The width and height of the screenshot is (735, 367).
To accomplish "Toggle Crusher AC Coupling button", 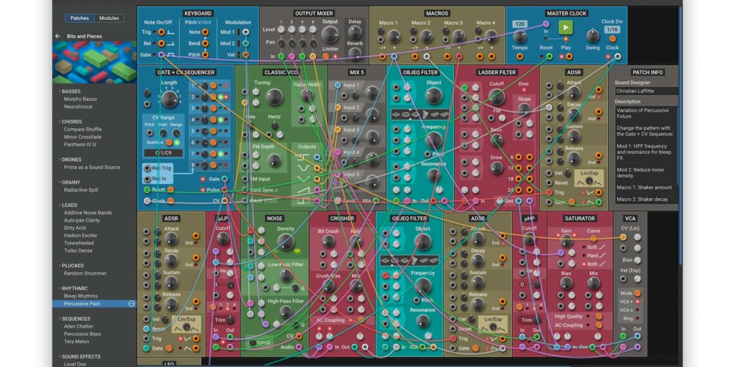I will [360, 320].
